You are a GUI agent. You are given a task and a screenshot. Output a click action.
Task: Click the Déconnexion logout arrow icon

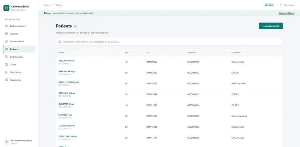click(x=281, y=5)
